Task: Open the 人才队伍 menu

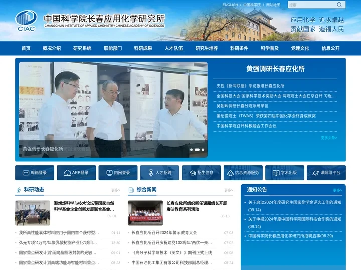Action: click(174, 48)
